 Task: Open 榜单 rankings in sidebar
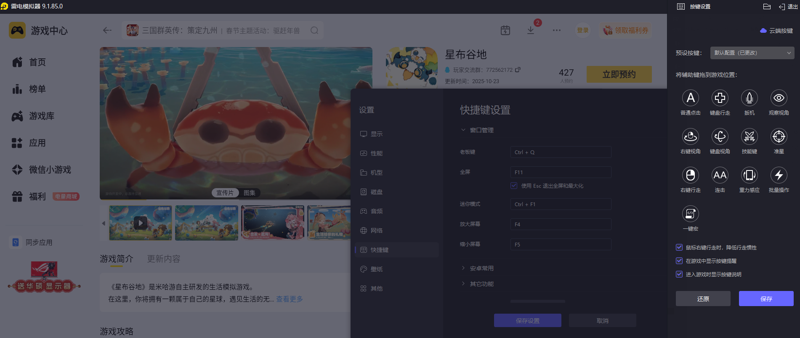tap(29, 89)
